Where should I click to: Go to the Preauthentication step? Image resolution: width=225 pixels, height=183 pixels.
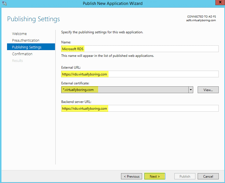26,40
